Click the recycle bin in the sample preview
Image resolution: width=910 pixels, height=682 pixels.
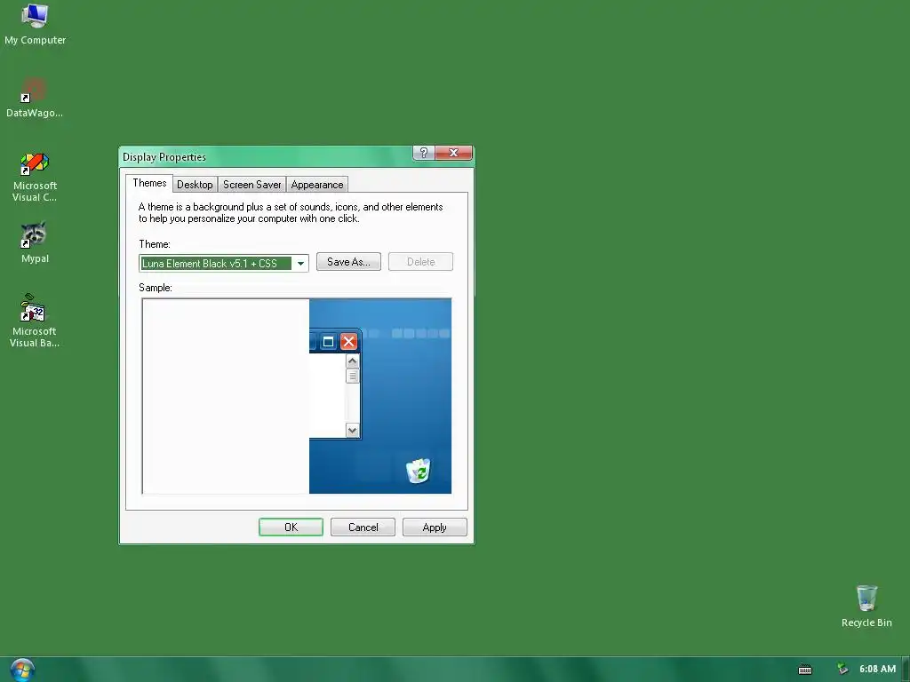click(x=419, y=471)
